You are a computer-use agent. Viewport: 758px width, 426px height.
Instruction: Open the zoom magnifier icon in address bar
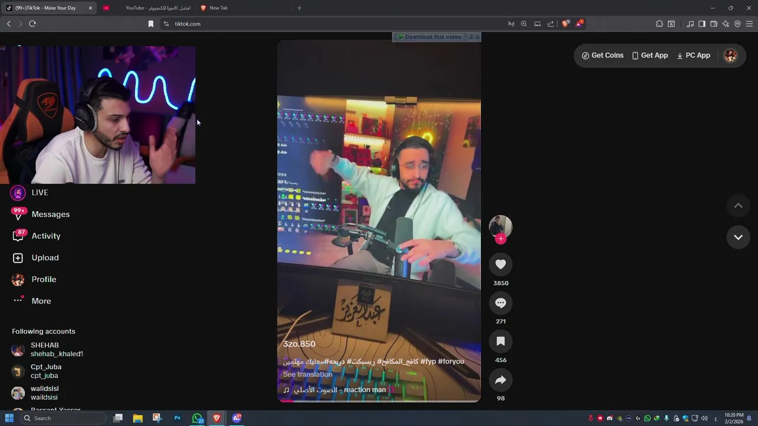[523, 24]
